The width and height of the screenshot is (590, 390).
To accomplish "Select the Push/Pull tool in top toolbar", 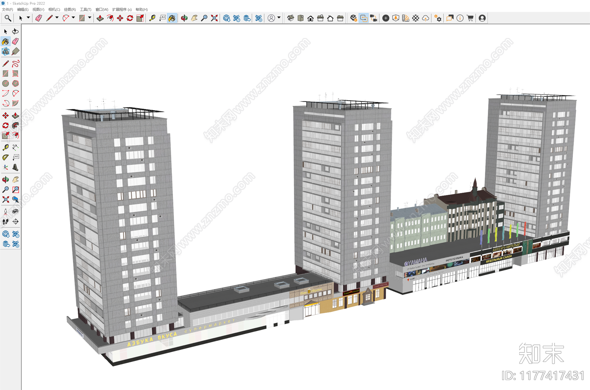I will (x=100, y=18).
